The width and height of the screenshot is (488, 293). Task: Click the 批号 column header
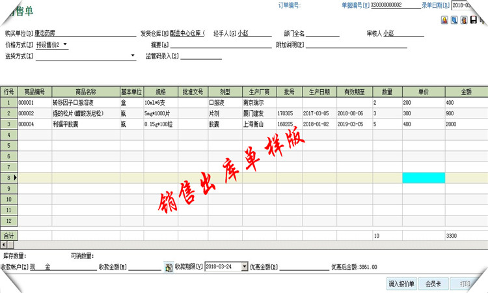coord(289,92)
